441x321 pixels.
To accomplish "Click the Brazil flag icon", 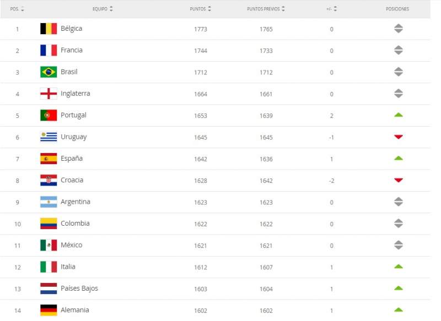I will [x=49, y=72].
